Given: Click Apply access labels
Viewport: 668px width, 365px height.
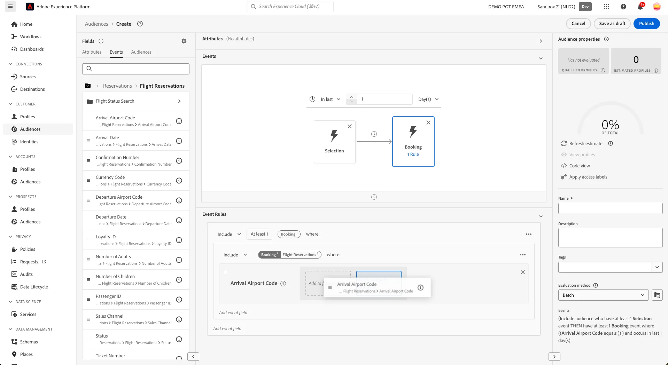Looking at the screenshot, I should [588, 177].
